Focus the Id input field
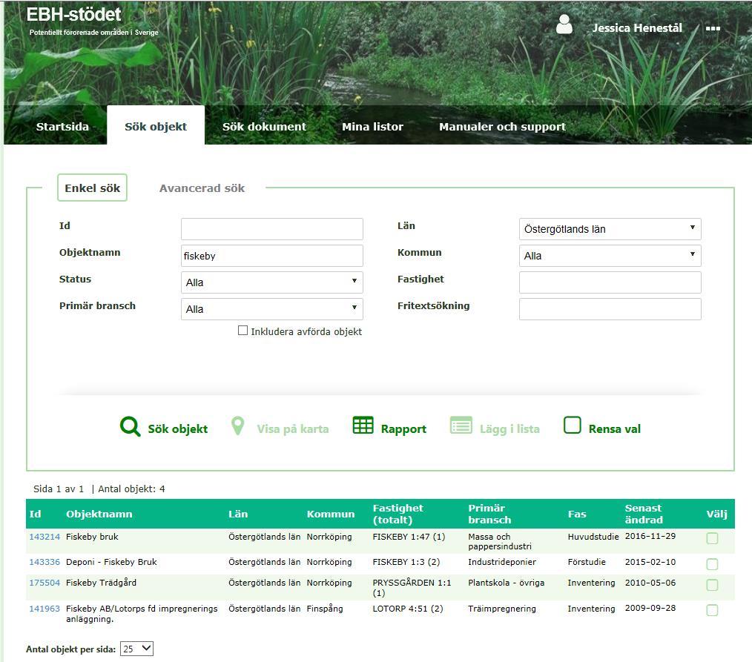This screenshot has width=752, height=662. click(272, 229)
